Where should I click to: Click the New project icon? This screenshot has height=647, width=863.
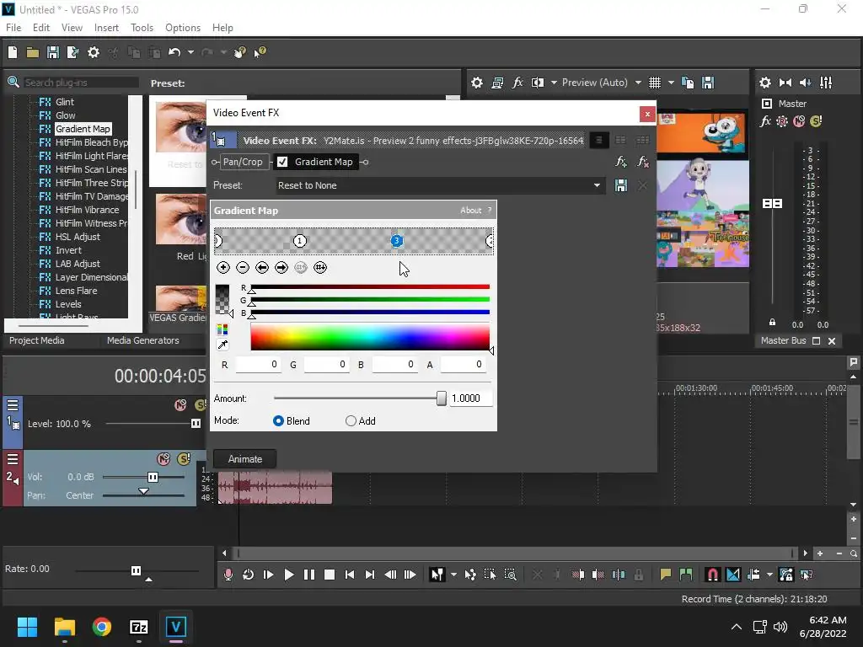[x=13, y=52]
